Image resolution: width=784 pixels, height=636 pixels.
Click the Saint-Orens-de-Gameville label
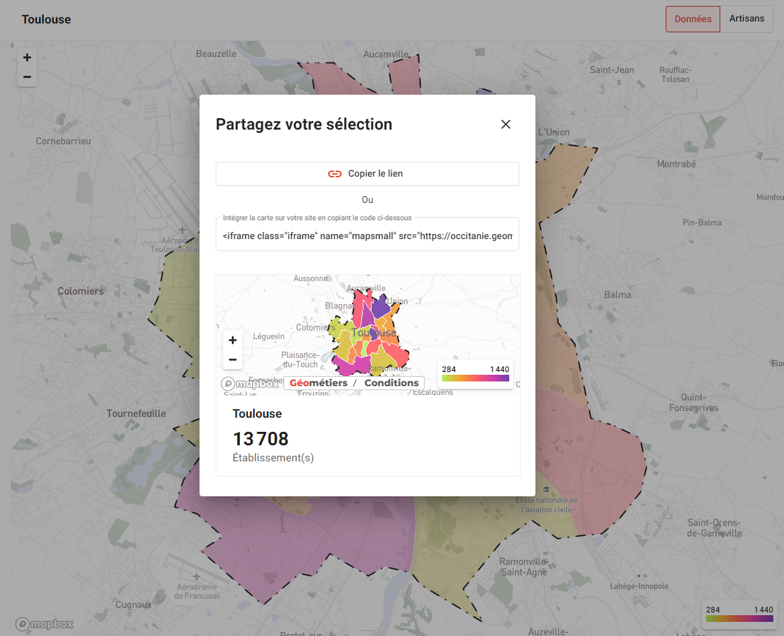pos(714,528)
